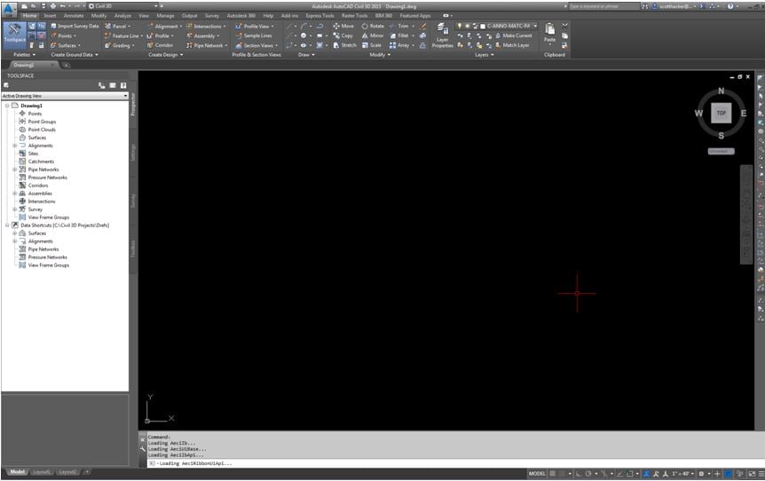765x481 pixels.
Task: Toggle polar tracking in status bar
Action: point(588,474)
